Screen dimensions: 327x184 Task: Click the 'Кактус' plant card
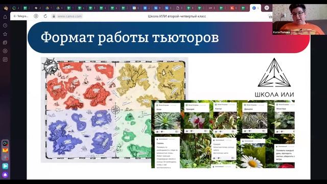coord(225,118)
